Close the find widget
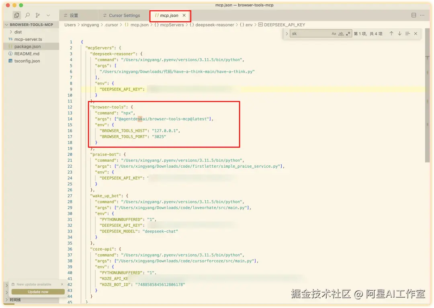Image resolution: width=434 pixels, height=308 pixels. (x=416, y=33)
